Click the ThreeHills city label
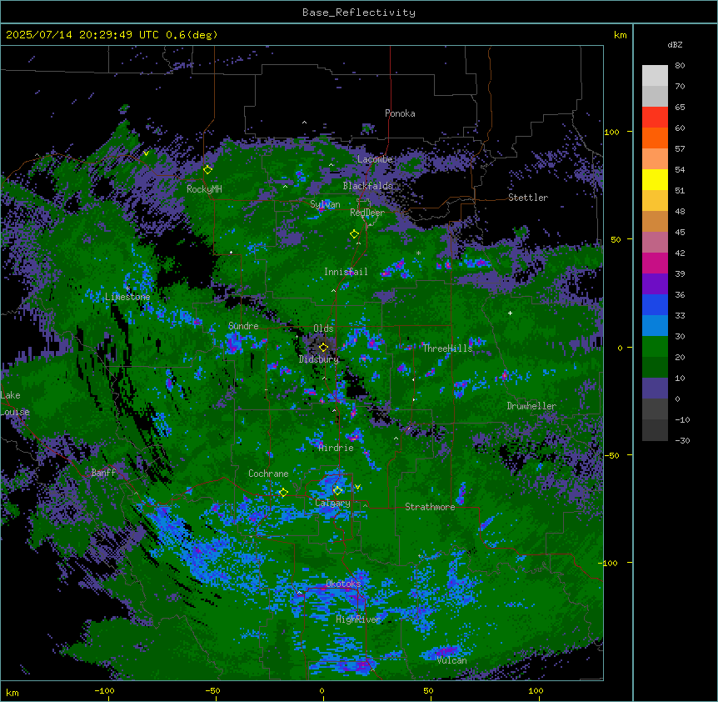The image size is (718, 702). [447, 348]
